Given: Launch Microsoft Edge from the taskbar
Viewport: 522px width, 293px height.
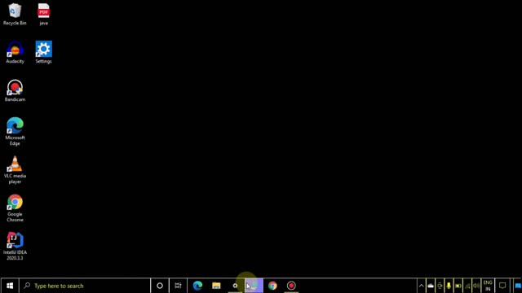Looking at the screenshot, I should [197, 286].
